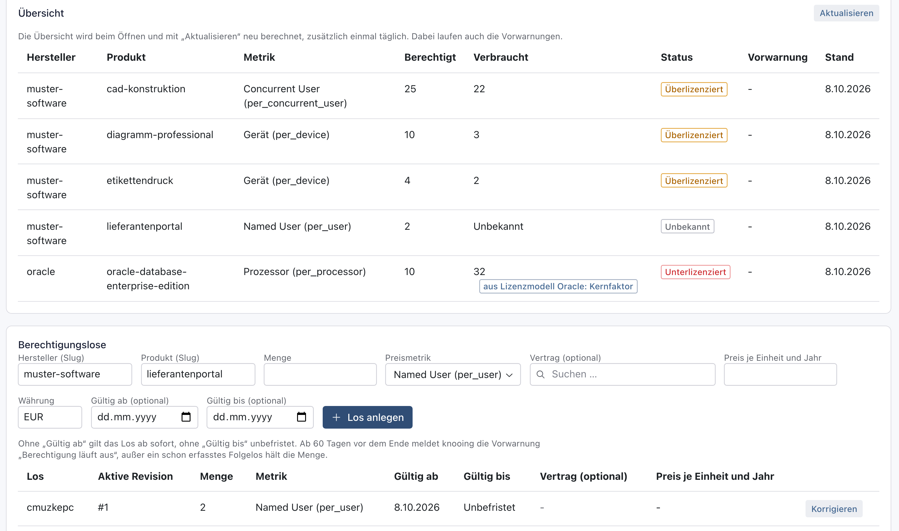Click the Unbekannt status badge for lieferantenportal

coord(687,227)
